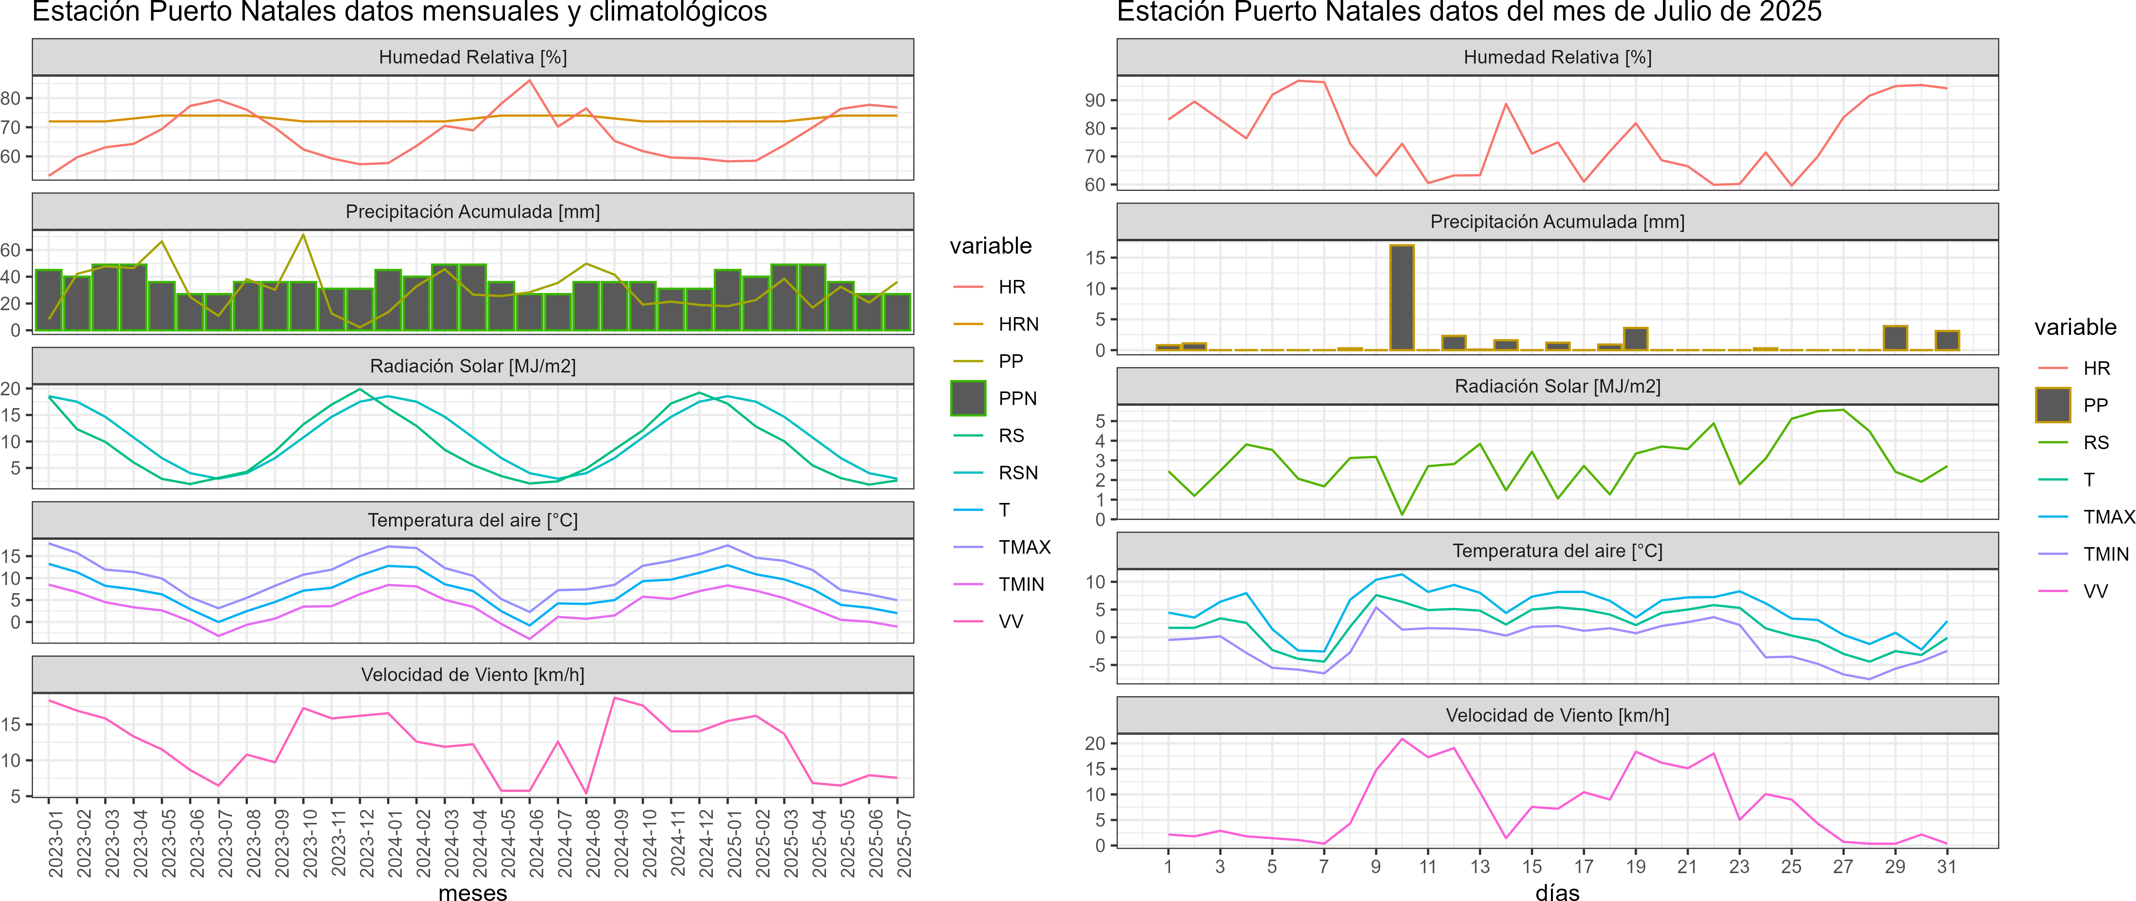Image resolution: width=2136 pixels, height=901 pixels.
Task: Select the dark PP legend swatch in July chart
Action: [2052, 405]
